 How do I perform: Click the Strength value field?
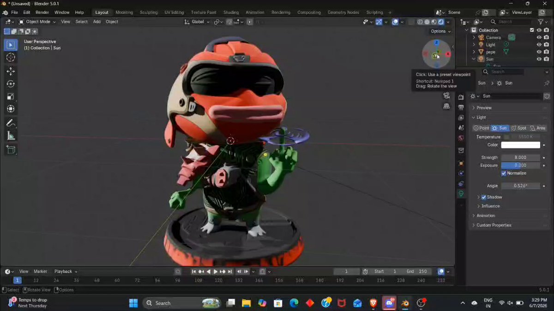tap(520, 158)
